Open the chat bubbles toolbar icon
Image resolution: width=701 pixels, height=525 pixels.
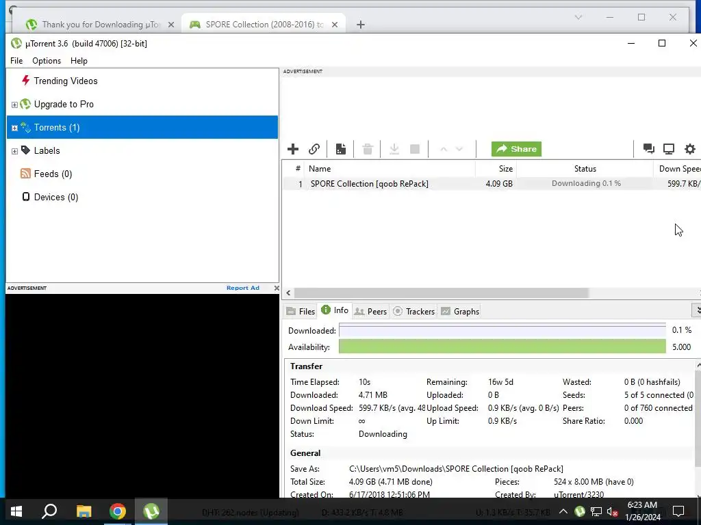(x=648, y=149)
